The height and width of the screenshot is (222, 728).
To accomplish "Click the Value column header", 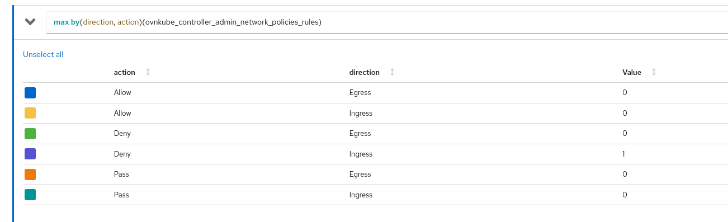I will (x=632, y=72).
